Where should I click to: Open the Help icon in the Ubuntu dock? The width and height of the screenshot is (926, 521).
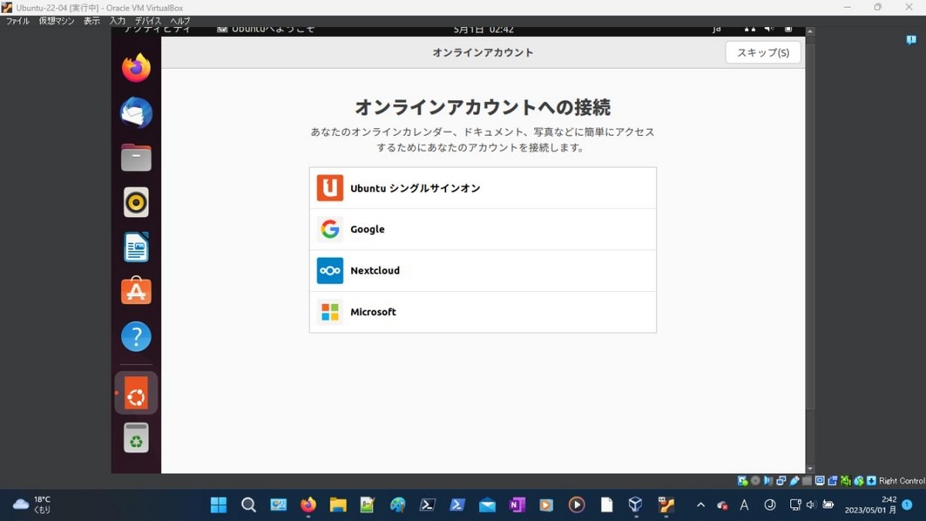pyautogui.click(x=137, y=337)
